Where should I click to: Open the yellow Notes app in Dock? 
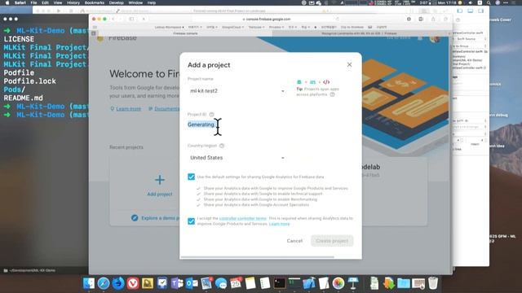coord(250,283)
